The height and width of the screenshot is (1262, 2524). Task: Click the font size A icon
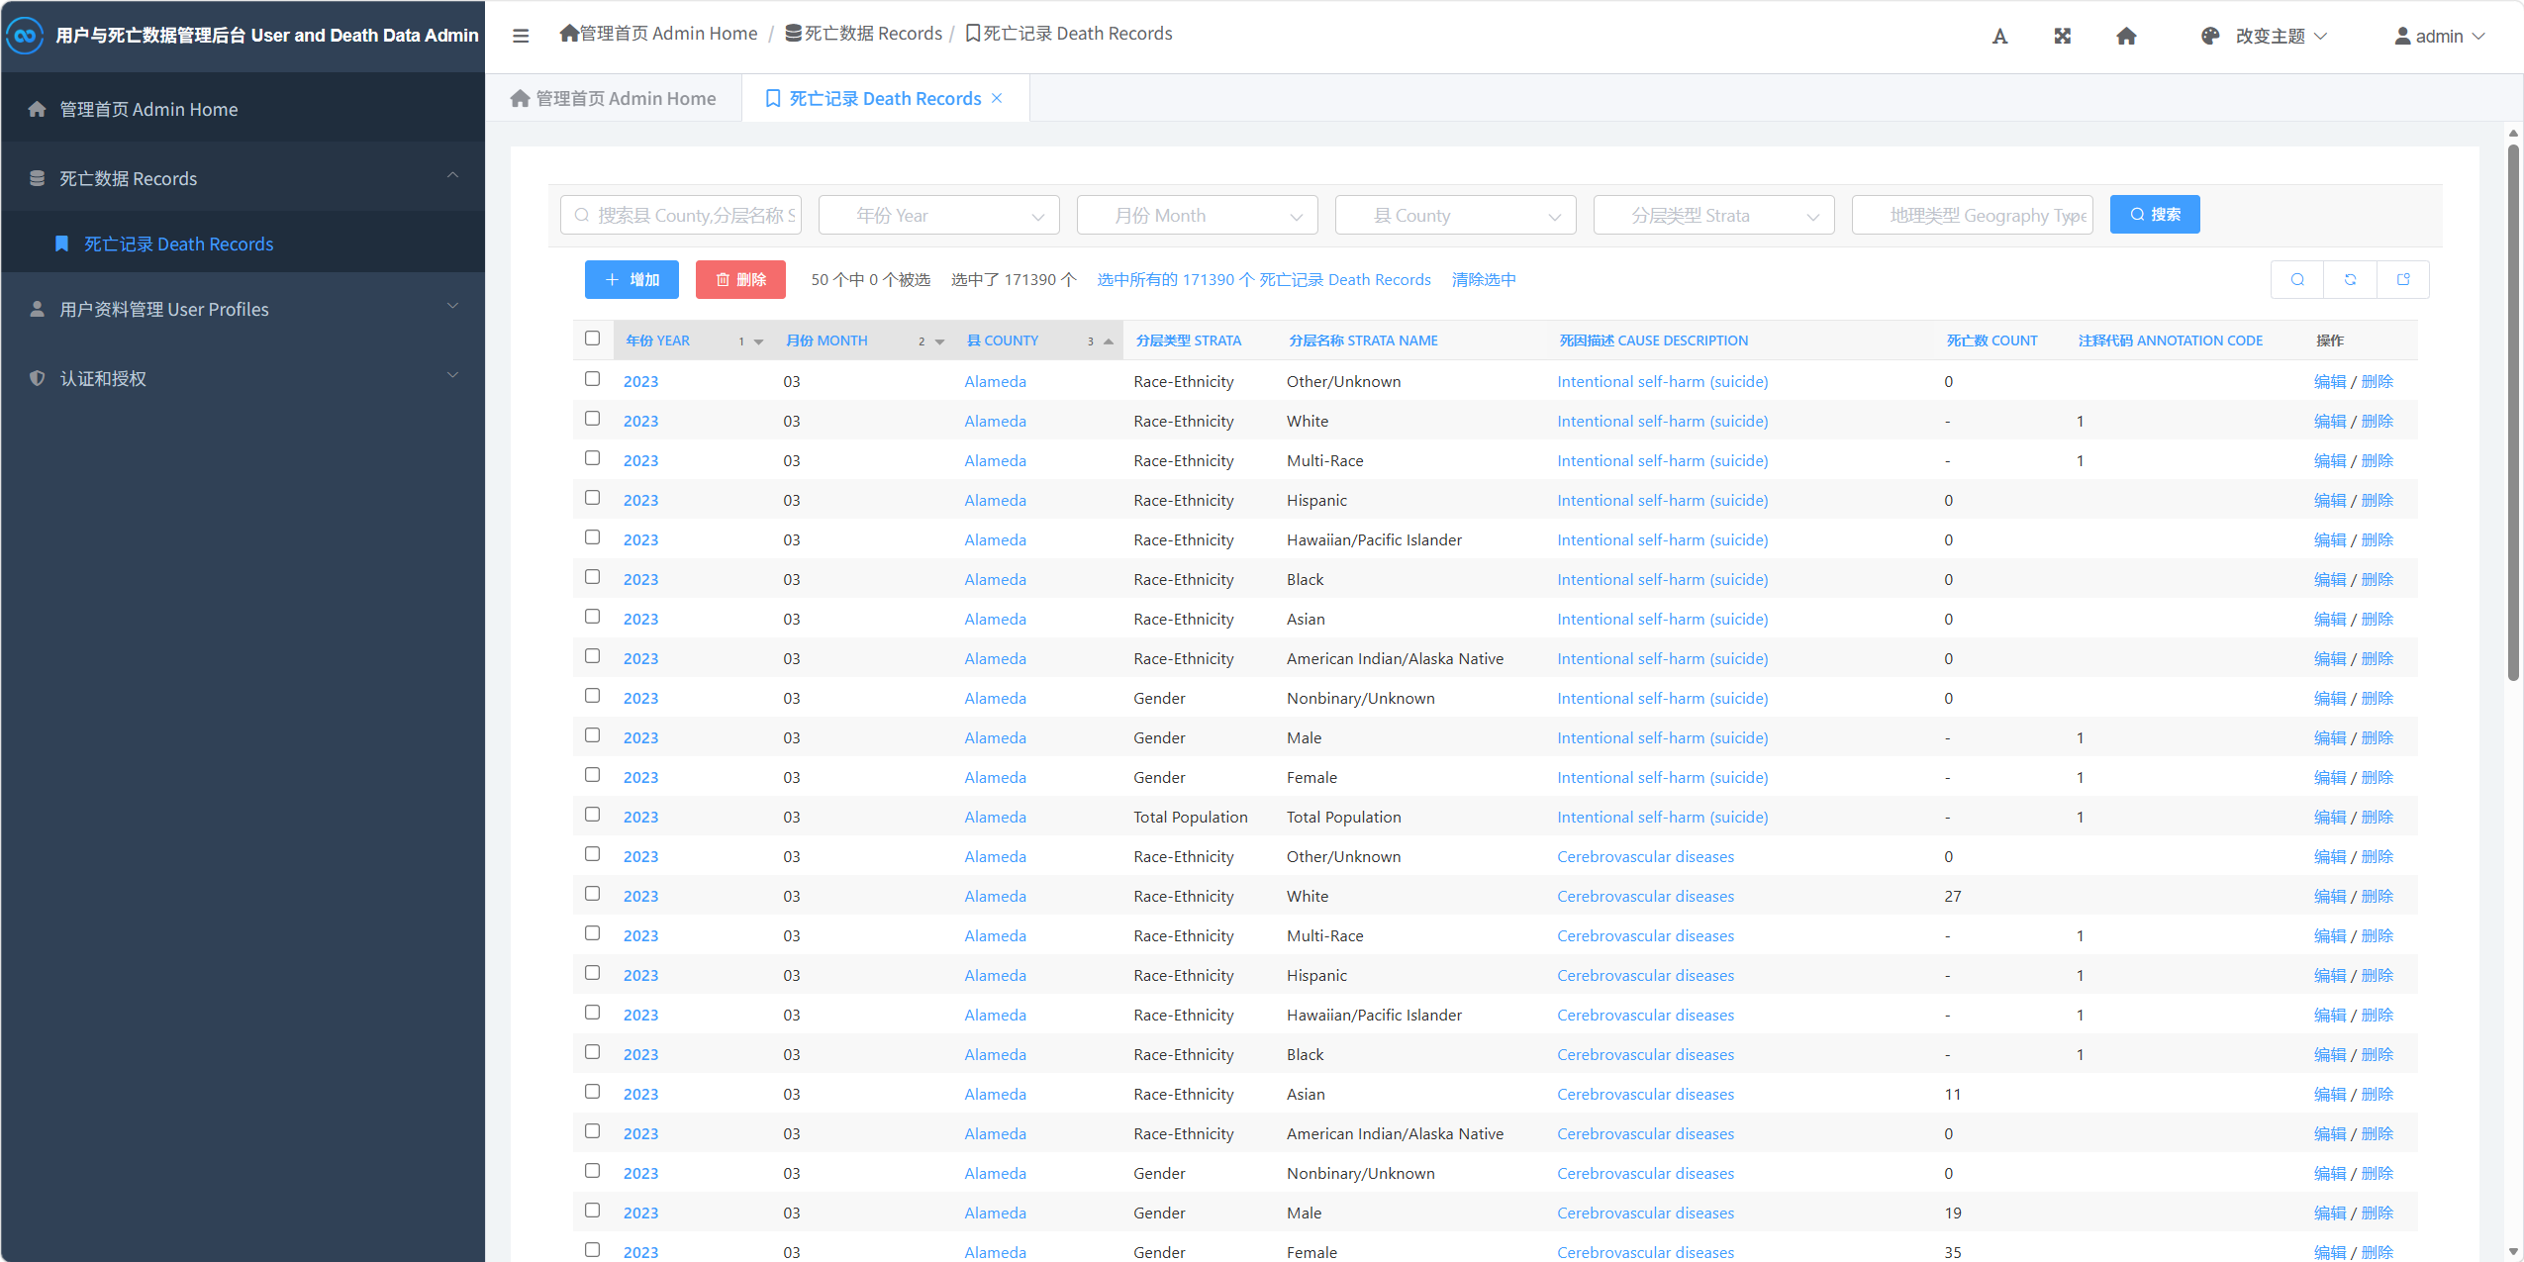coord(1999,37)
